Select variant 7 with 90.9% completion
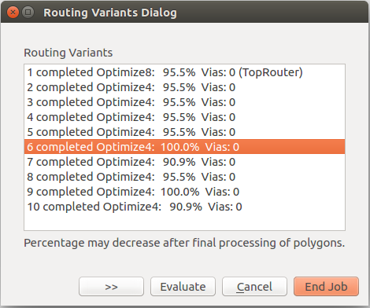This screenshot has width=370, height=308. (184, 162)
